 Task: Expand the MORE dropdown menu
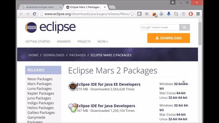click(103, 42)
